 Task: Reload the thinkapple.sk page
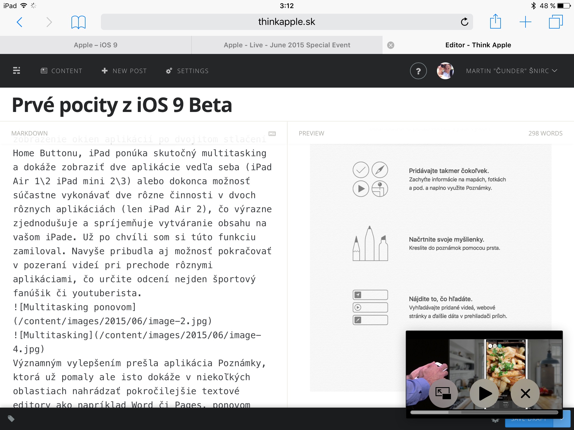click(464, 22)
